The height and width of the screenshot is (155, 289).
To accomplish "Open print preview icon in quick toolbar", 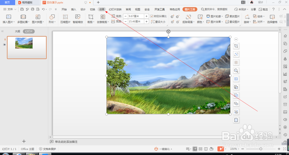I will click(x=38, y=9).
